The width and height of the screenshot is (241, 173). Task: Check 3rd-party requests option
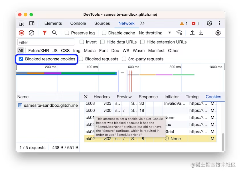[124, 59]
